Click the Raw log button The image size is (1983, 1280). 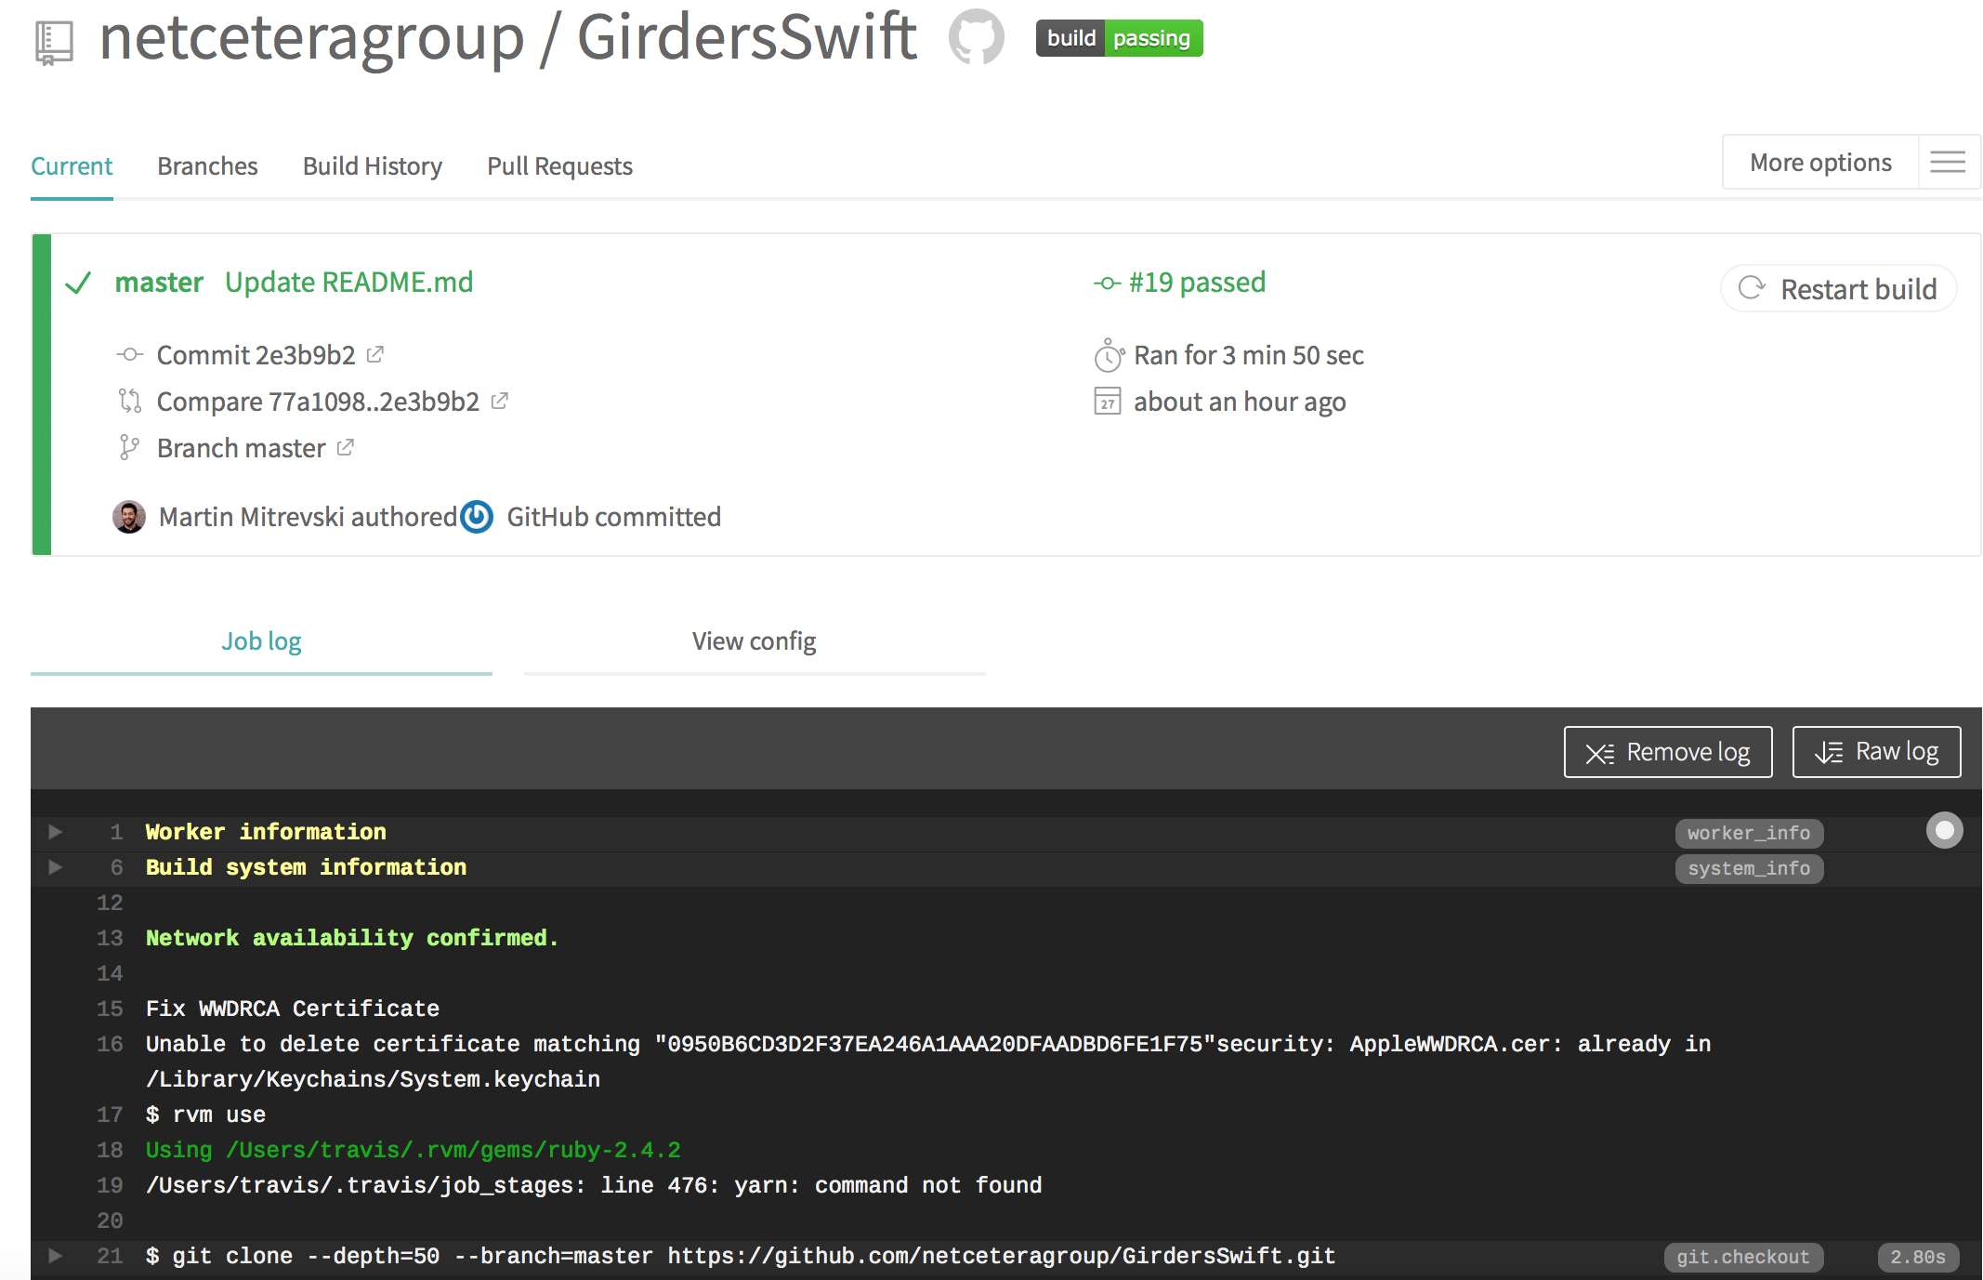pyautogui.click(x=1876, y=752)
